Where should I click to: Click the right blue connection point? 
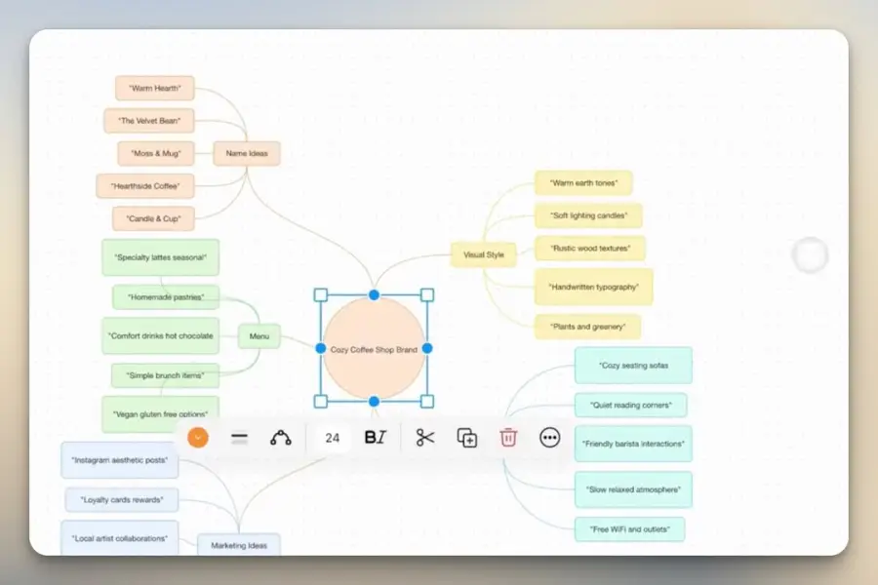coord(427,348)
